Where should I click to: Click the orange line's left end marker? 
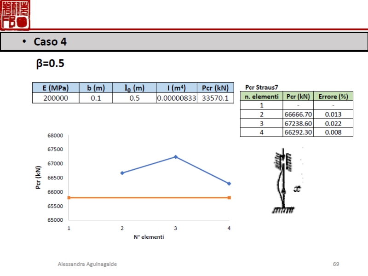pyautogui.click(x=69, y=198)
